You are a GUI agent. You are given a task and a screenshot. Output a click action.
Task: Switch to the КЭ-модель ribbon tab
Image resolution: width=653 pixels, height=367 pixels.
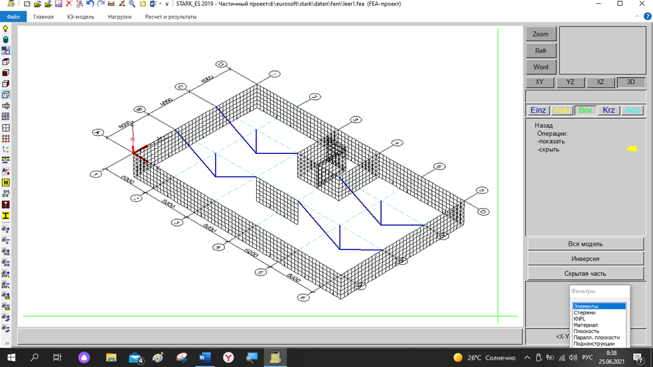(81, 17)
